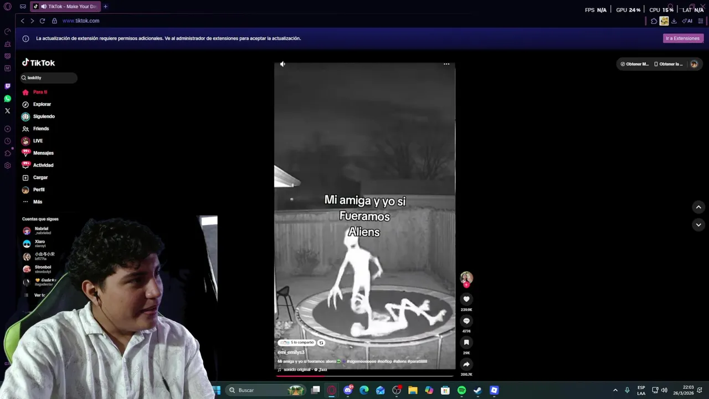Image resolution: width=709 pixels, height=399 pixels.
Task: Like the video with the heart icon
Action: [466, 299]
